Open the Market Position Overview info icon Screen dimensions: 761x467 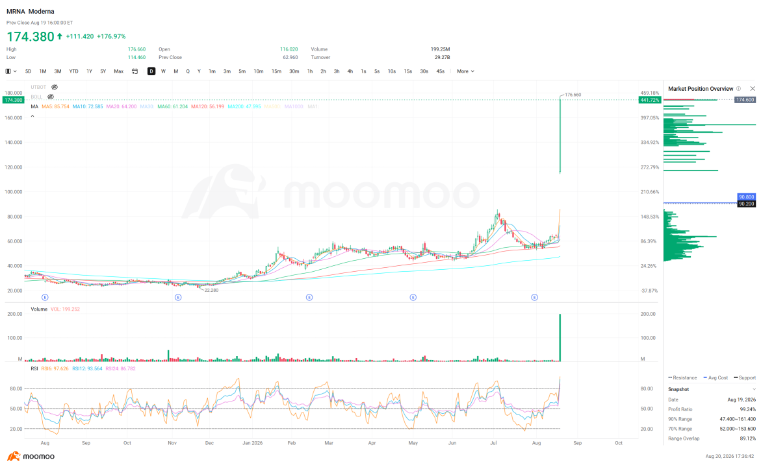(x=739, y=89)
